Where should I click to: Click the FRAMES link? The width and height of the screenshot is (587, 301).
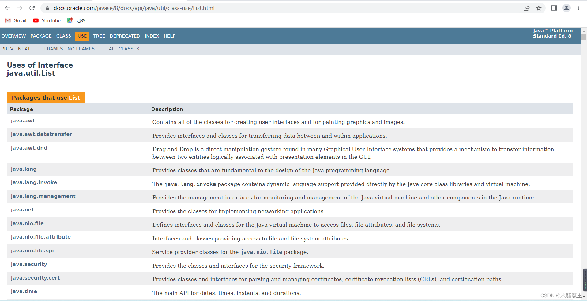coord(54,49)
